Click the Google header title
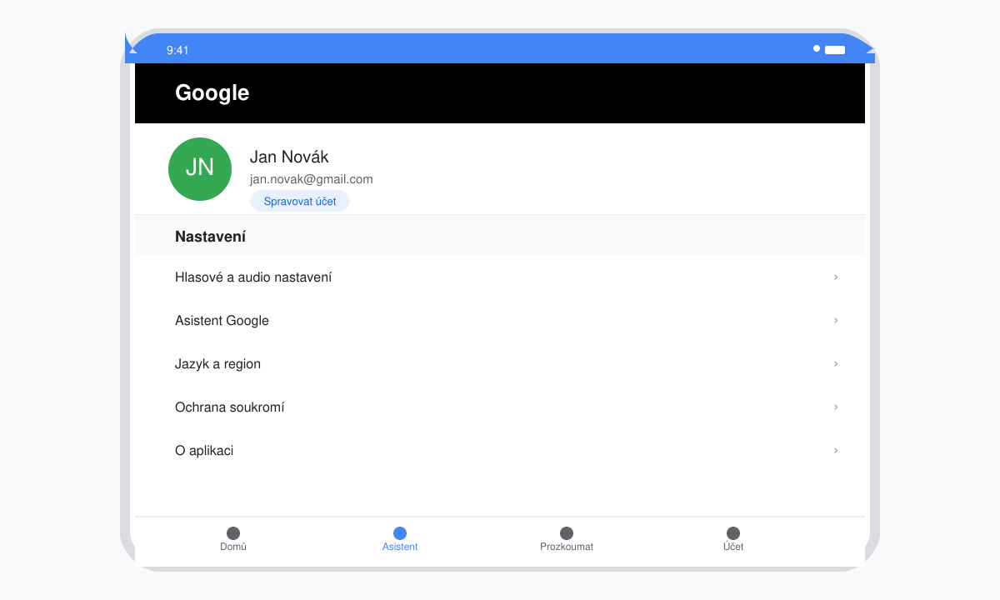 click(212, 92)
